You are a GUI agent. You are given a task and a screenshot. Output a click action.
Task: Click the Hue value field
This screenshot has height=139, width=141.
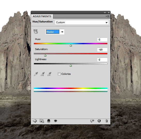click(x=102, y=39)
